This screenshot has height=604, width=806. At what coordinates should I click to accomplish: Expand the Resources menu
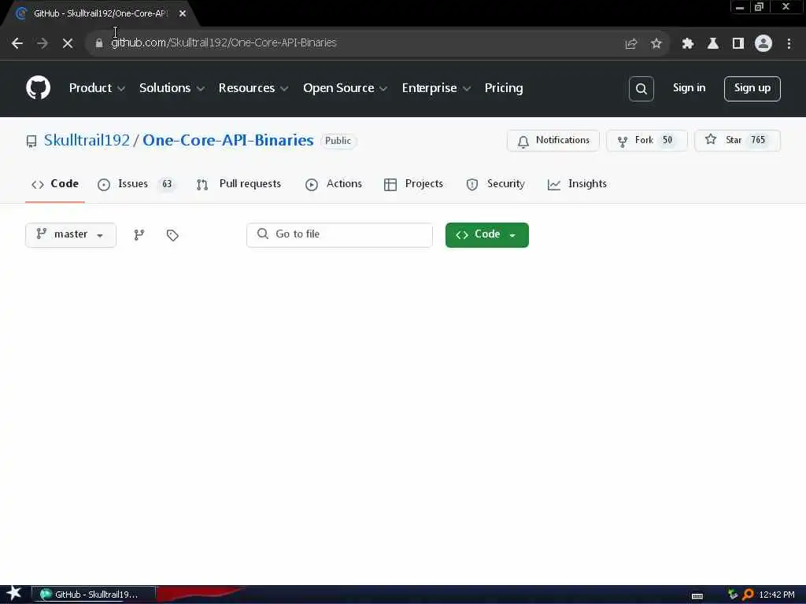point(253,88)
